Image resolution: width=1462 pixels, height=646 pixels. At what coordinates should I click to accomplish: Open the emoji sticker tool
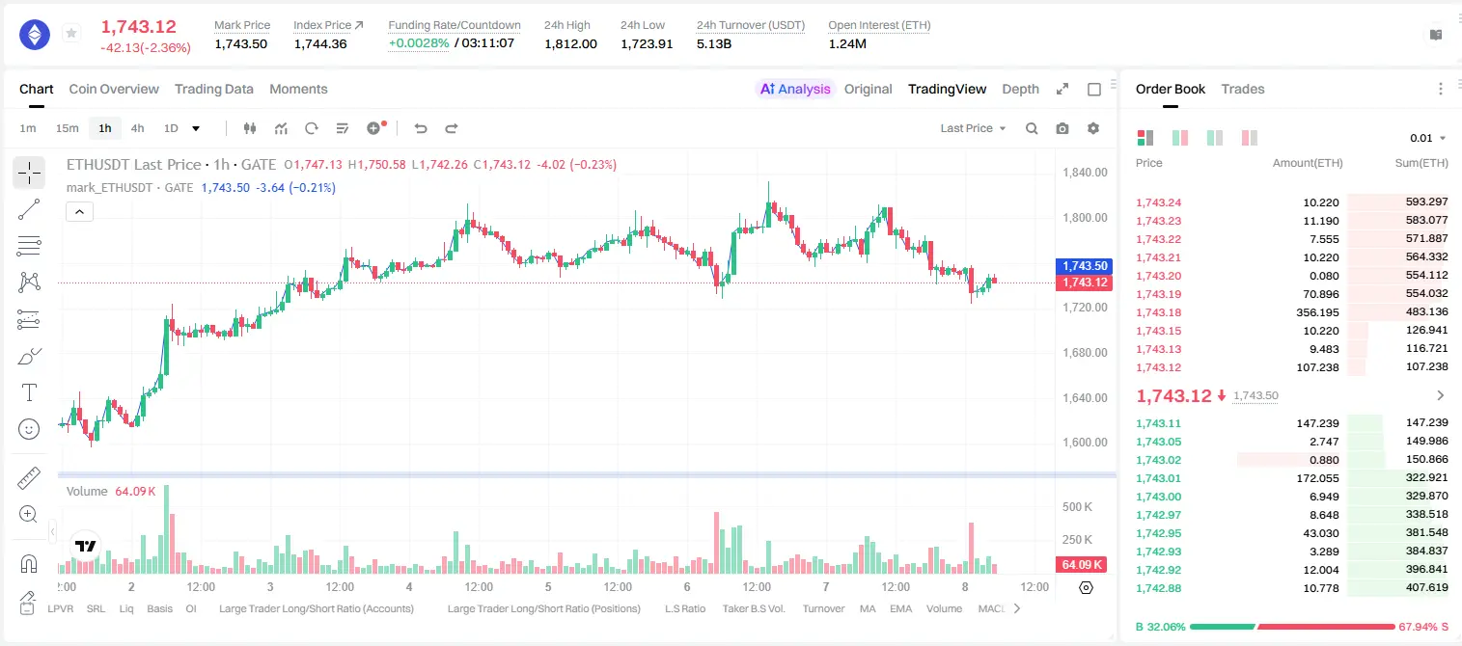(29, 429)
